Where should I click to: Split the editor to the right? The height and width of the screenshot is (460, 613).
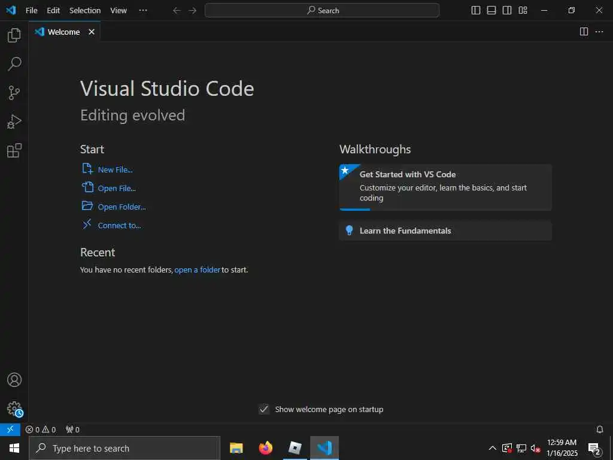[x=584, y=32]
